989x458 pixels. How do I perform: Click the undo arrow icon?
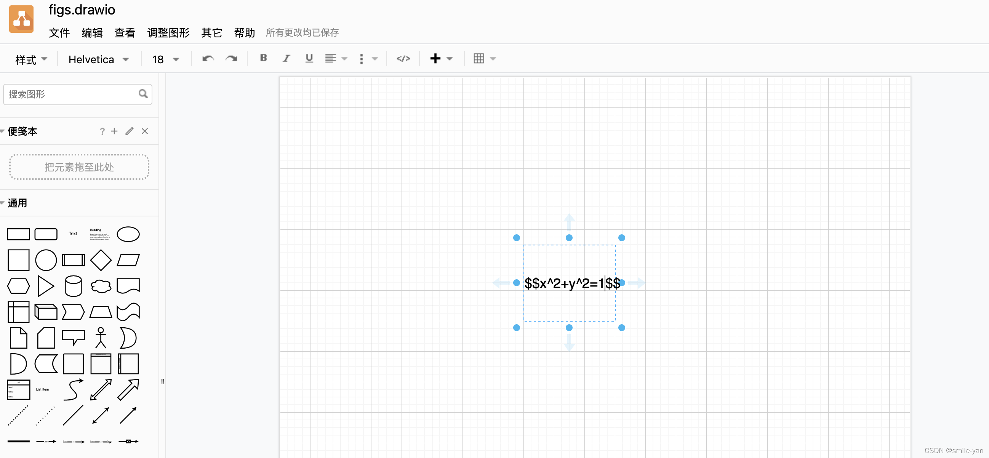(x=208, y=59)
